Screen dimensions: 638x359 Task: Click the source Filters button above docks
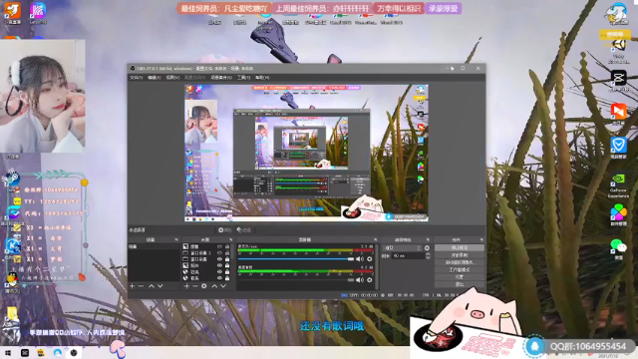point(244,230)
